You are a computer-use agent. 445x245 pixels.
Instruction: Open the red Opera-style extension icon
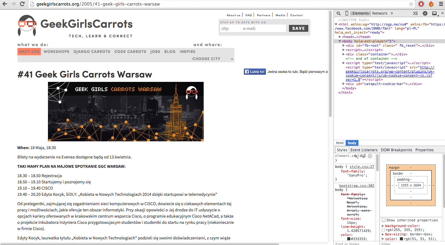(421, 4)
